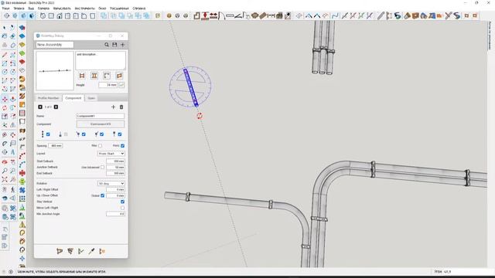Screen dimensions: 495x278
Task: Delete component with the trash icon
Action: click(121, 107)
